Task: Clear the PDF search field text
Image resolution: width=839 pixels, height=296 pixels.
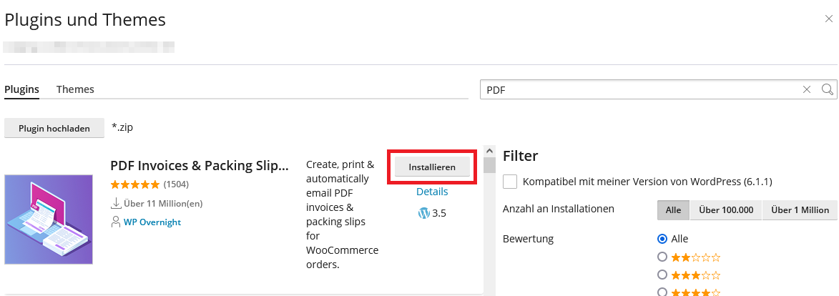Action: 807,89
